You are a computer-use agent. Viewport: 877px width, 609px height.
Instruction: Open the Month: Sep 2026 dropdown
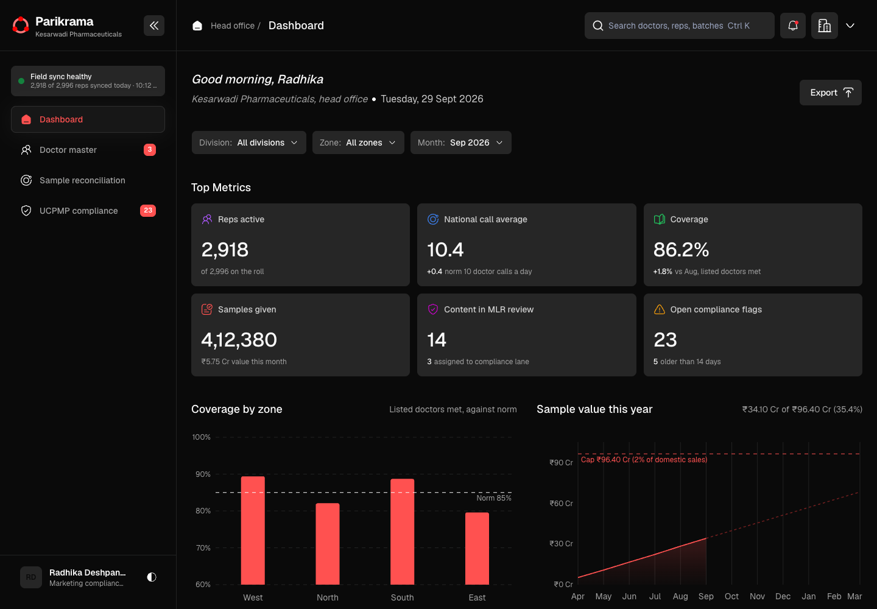461,143
